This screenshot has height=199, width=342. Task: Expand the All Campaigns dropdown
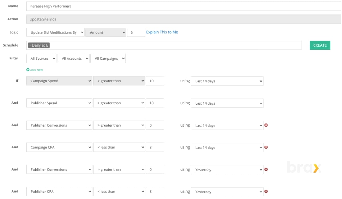(x=108, y=58)
